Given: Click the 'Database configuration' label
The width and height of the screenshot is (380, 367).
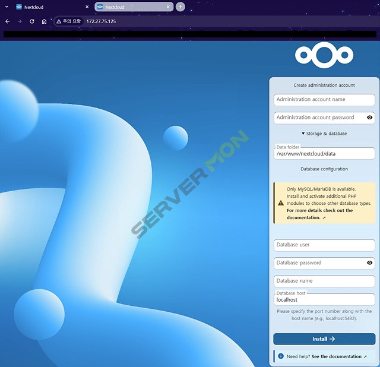Looking at the screenshot, I should click(324, 169).
